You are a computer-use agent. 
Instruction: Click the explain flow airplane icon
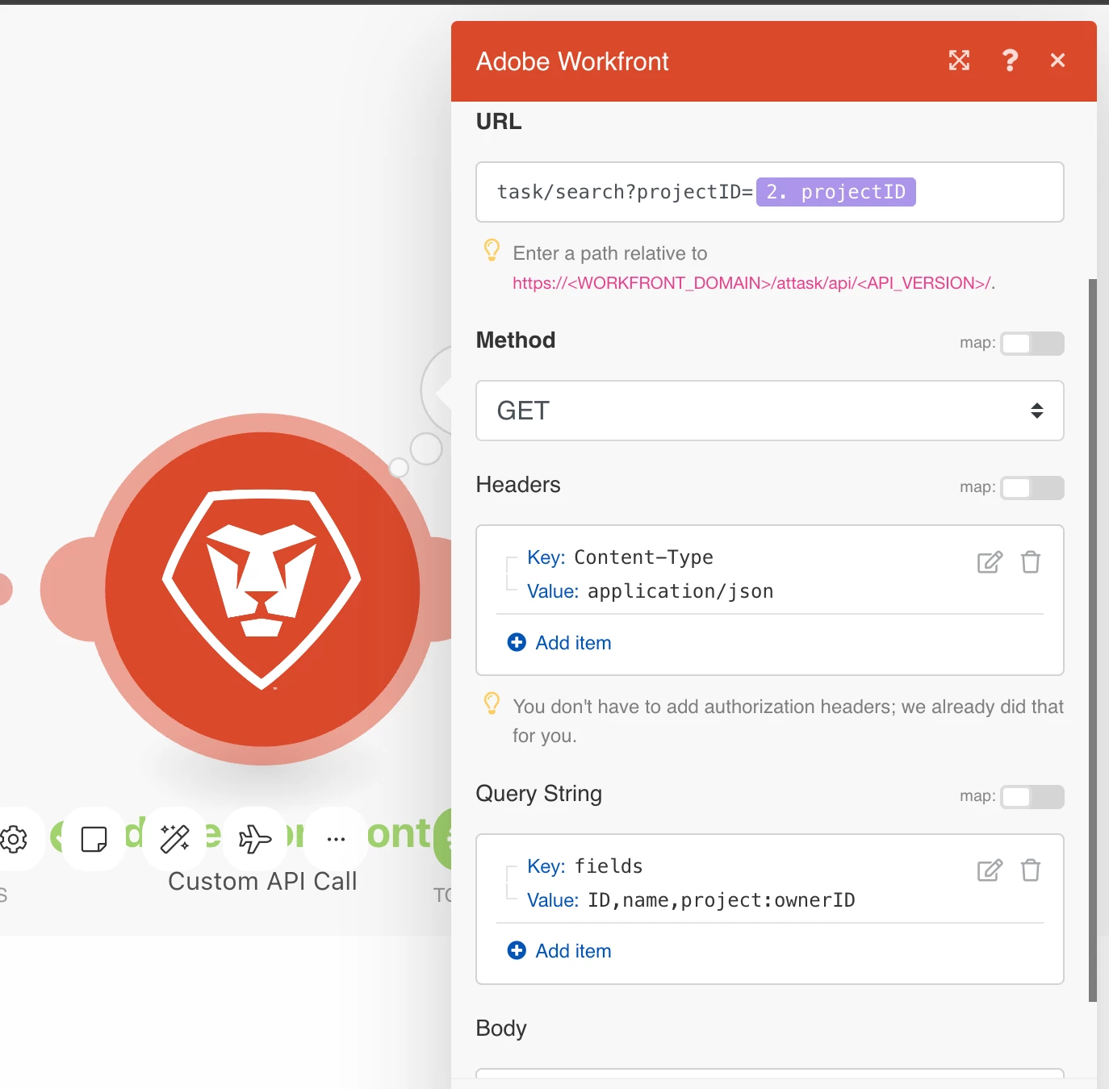click(256, 839)
